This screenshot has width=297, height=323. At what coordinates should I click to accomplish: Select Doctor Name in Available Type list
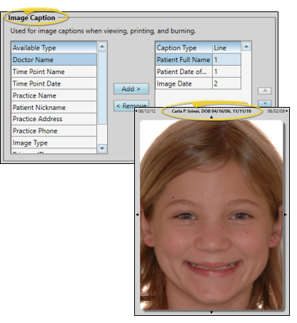click(54, 59)
